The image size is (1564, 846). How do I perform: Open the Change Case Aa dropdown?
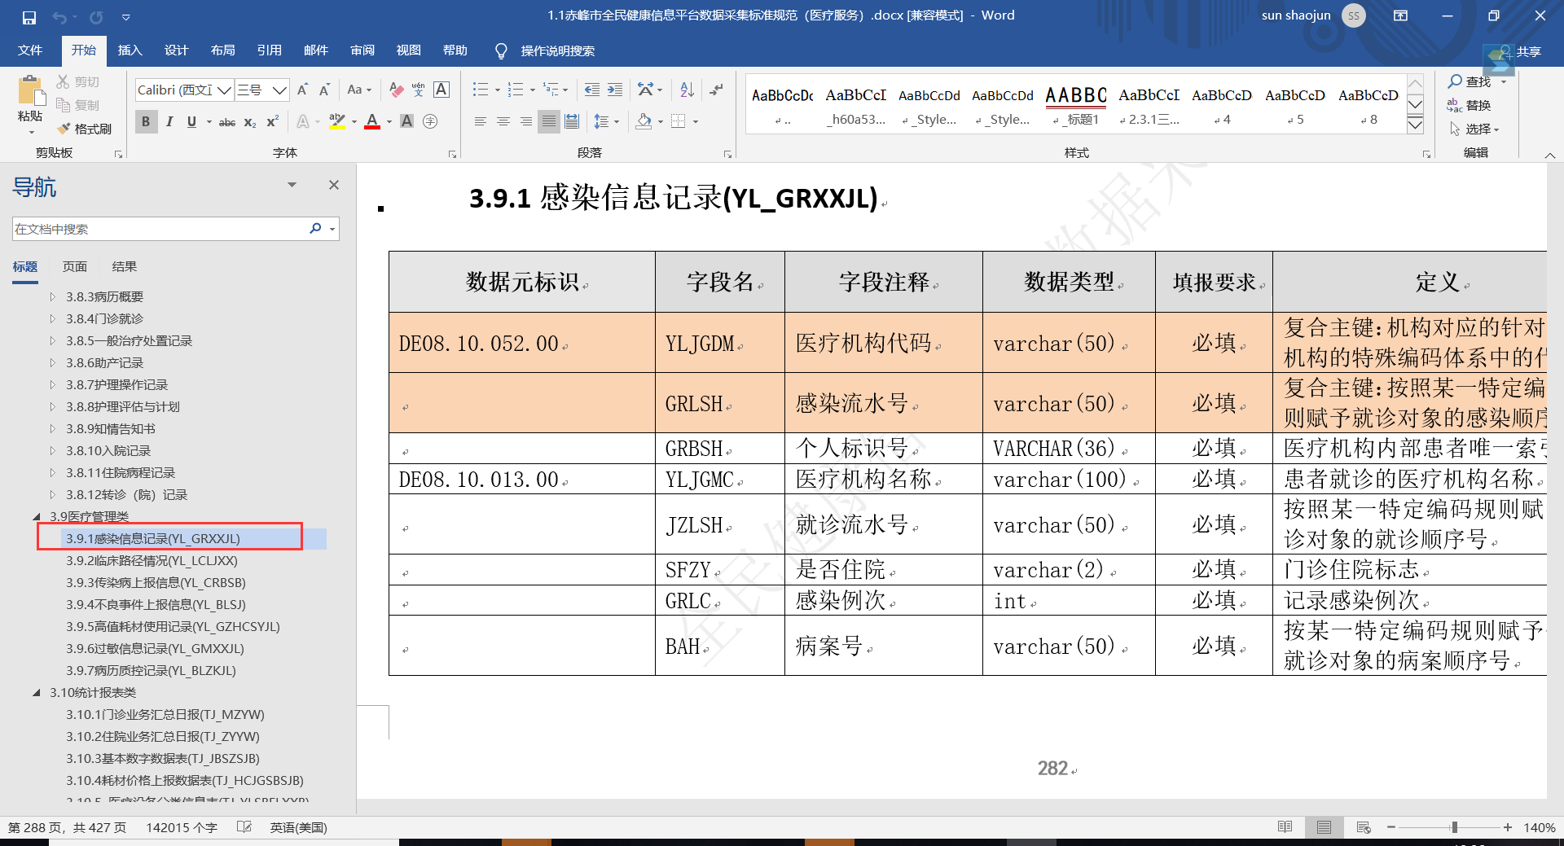coord(359,90)
